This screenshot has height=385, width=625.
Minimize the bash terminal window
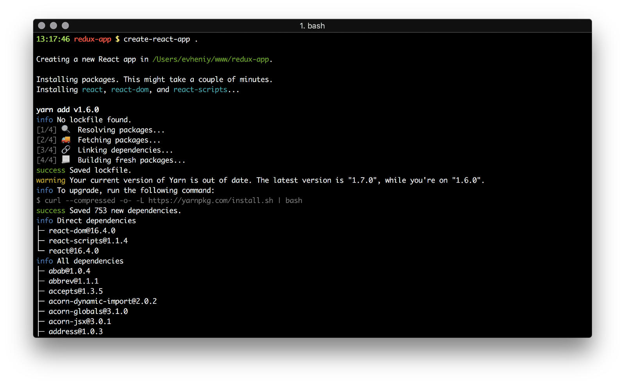coord(54,26)
